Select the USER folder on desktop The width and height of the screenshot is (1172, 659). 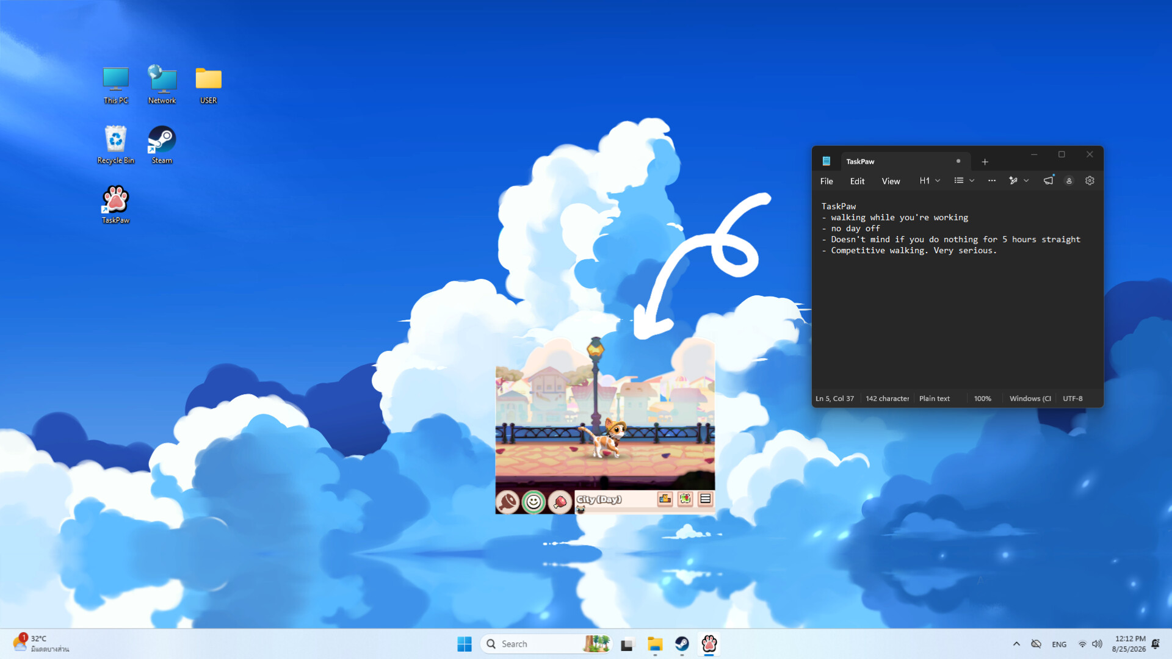[x=208, y=85]
